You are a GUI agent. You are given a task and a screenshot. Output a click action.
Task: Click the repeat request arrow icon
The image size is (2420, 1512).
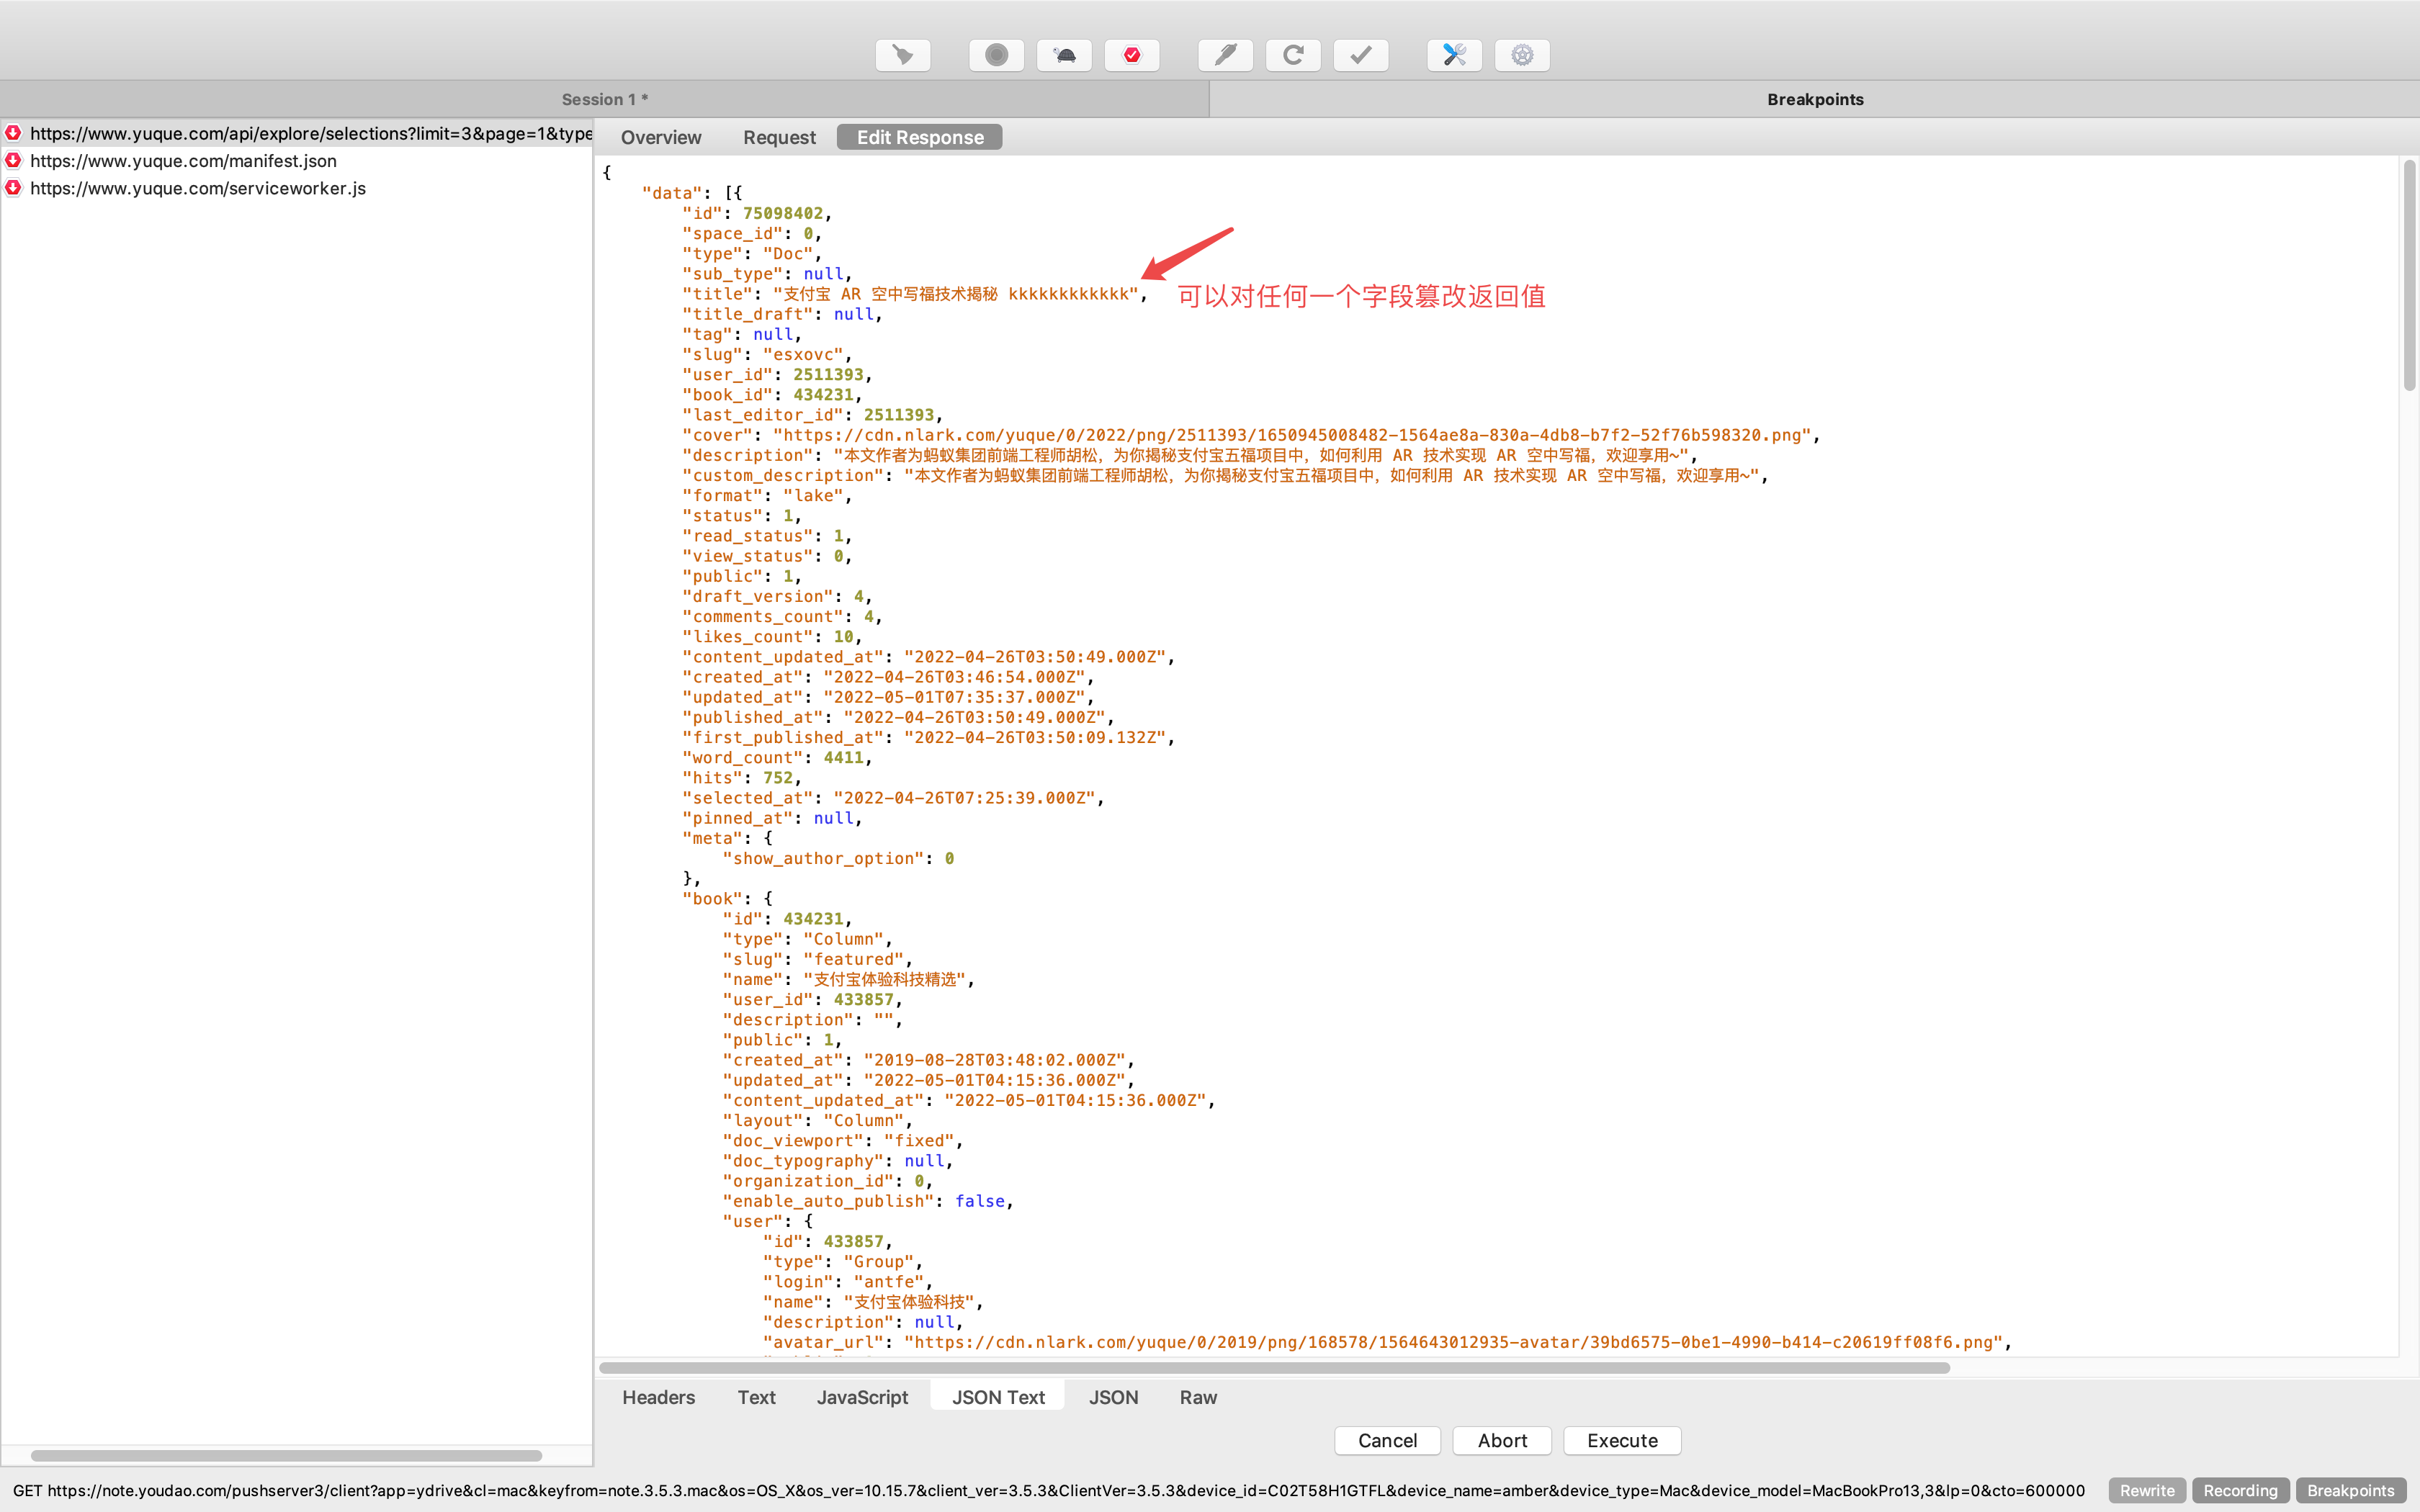coord(1292,55)
